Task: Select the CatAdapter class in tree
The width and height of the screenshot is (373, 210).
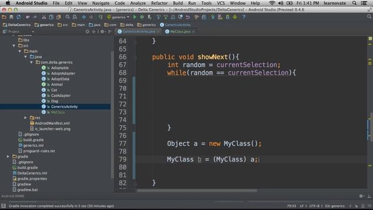Action: [61, 96]
